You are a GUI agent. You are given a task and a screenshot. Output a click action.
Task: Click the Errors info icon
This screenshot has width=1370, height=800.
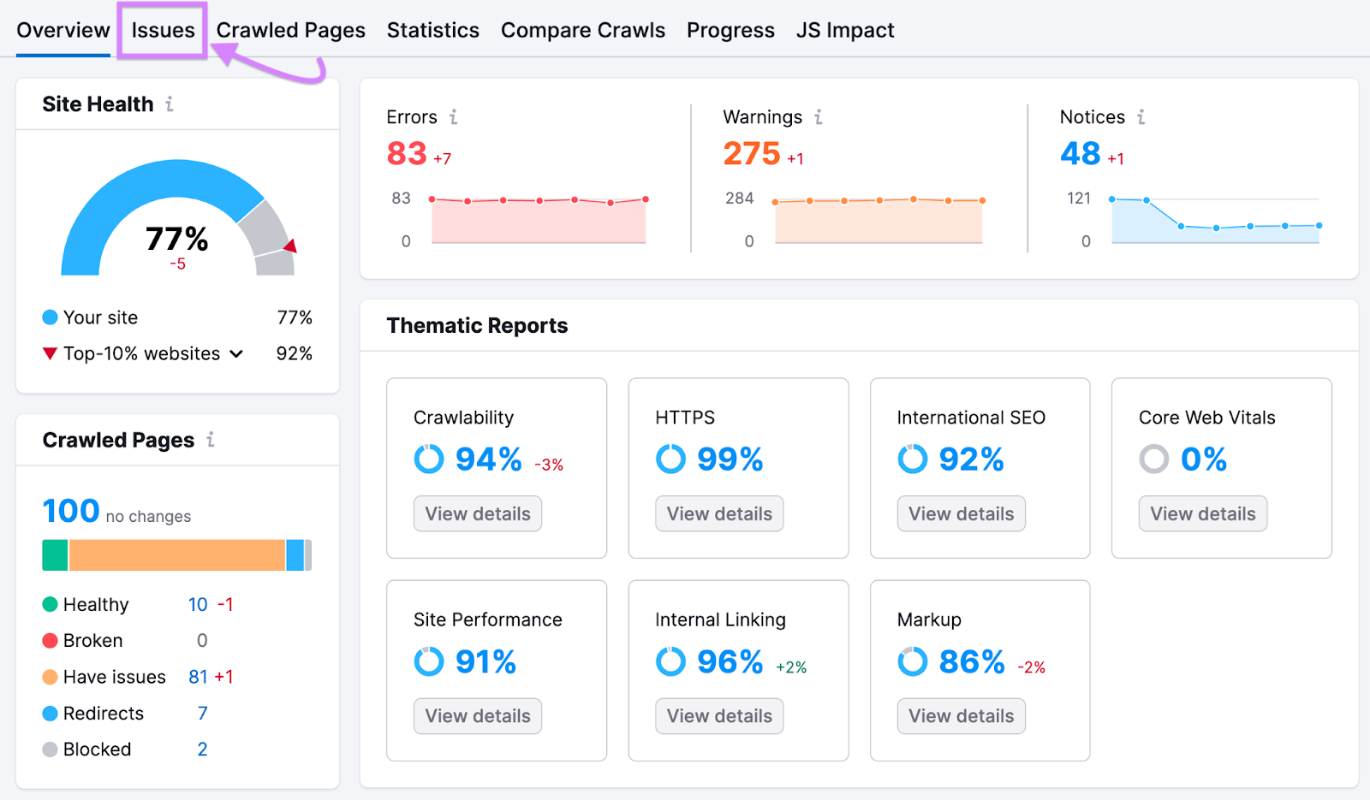[453, 117]
